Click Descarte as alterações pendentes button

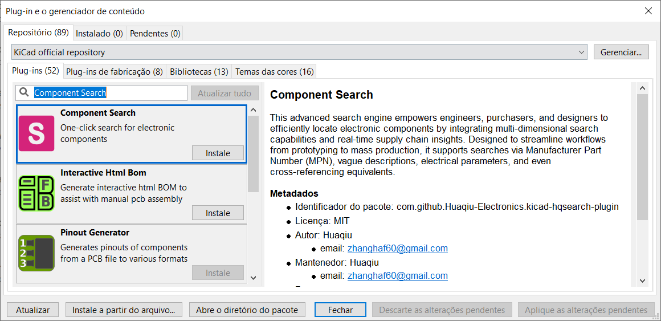click(442, 310)
